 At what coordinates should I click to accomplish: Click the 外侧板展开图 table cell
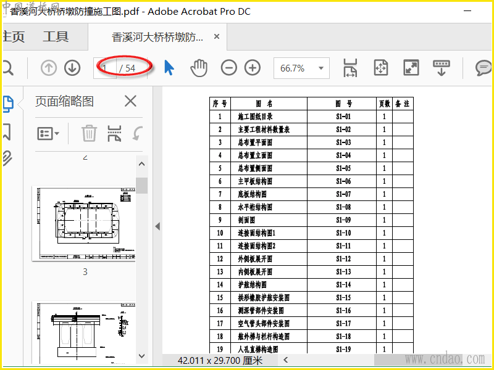[269, 258]
